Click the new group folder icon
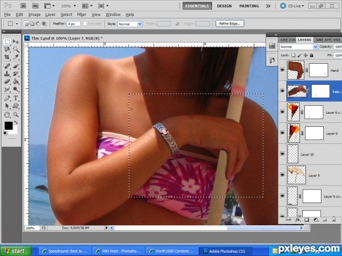 [325, 220]
